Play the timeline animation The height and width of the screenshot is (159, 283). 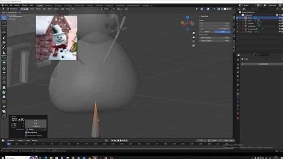[x=121, y=140]
